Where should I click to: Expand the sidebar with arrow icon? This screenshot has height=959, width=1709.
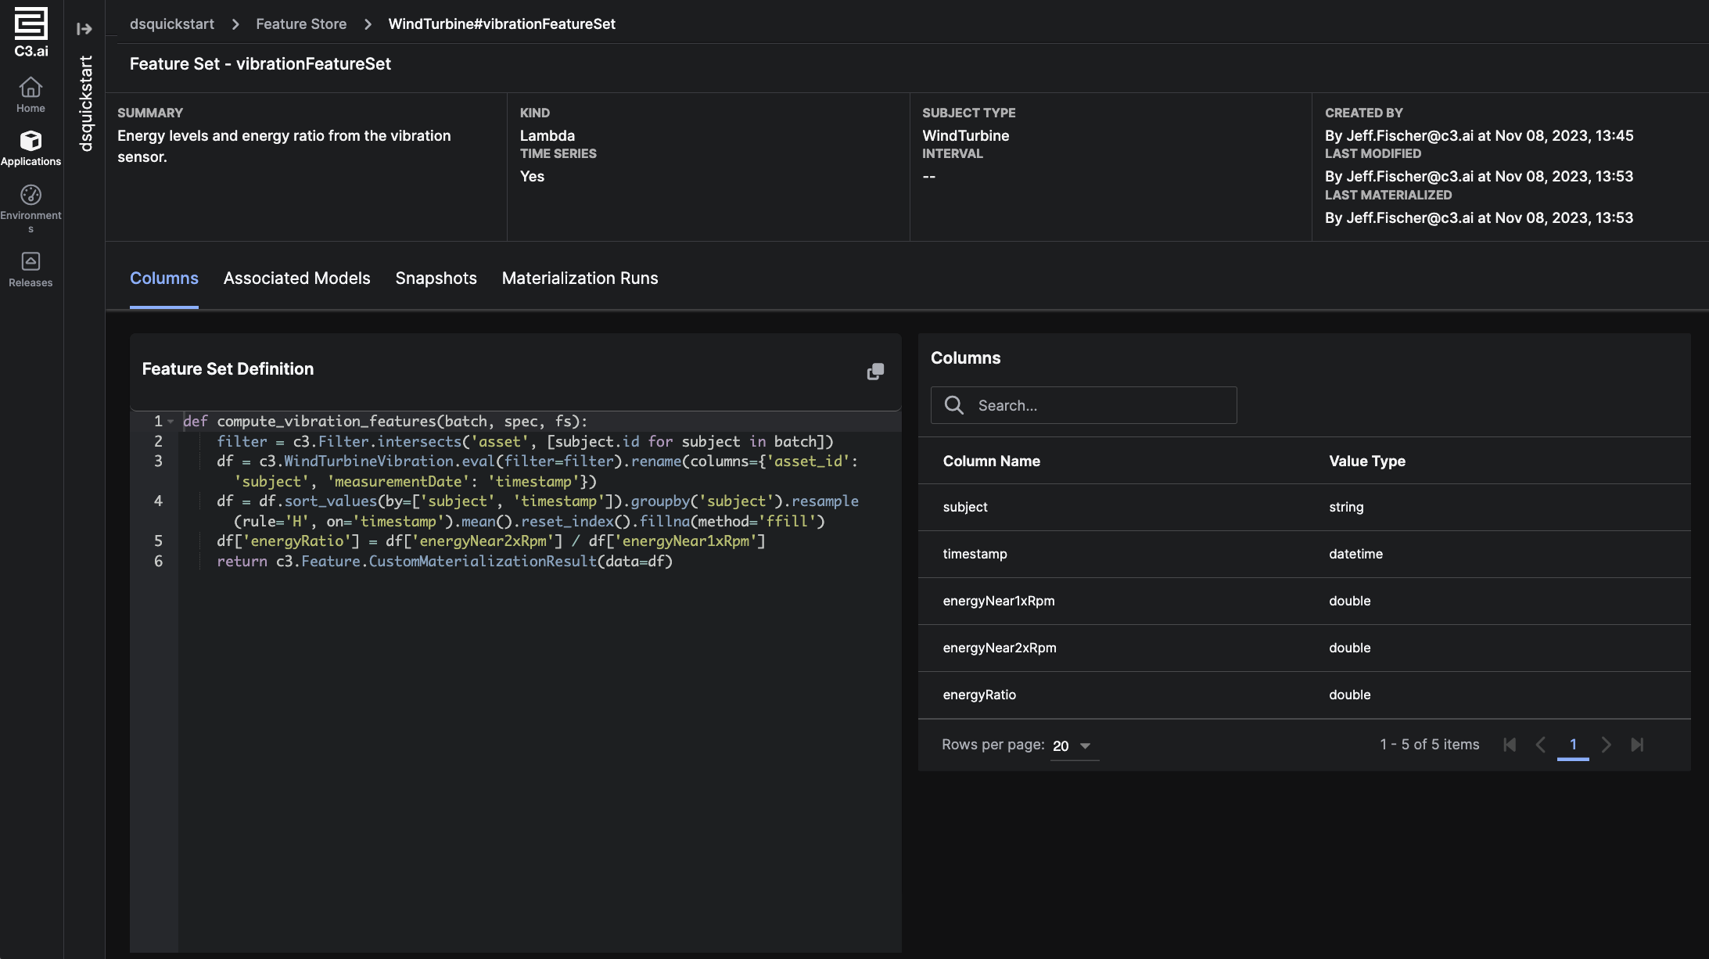tap(84, 29)
